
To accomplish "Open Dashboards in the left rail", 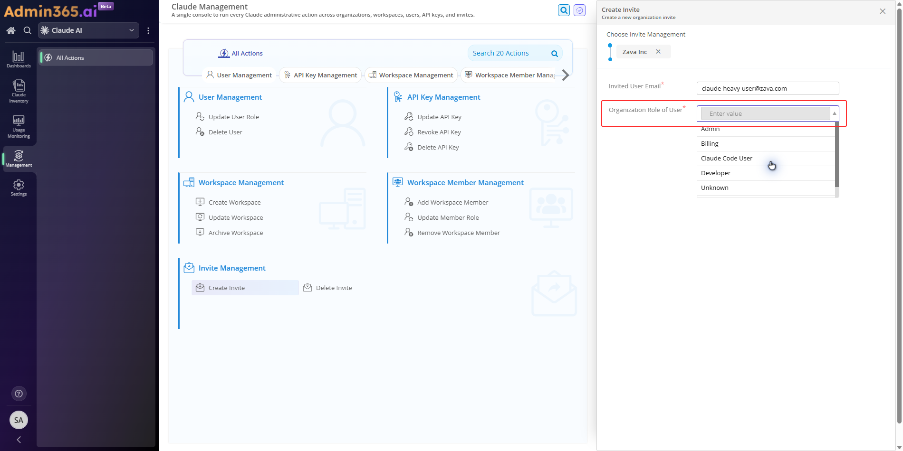I will tap(19, 59).
